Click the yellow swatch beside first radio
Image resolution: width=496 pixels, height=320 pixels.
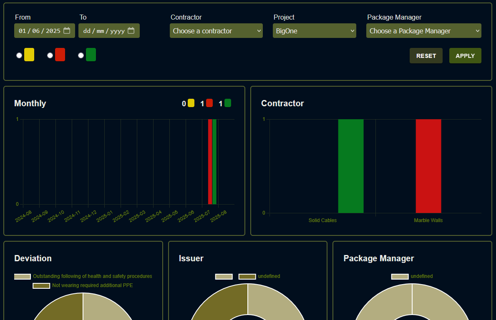tap(29, 55)
